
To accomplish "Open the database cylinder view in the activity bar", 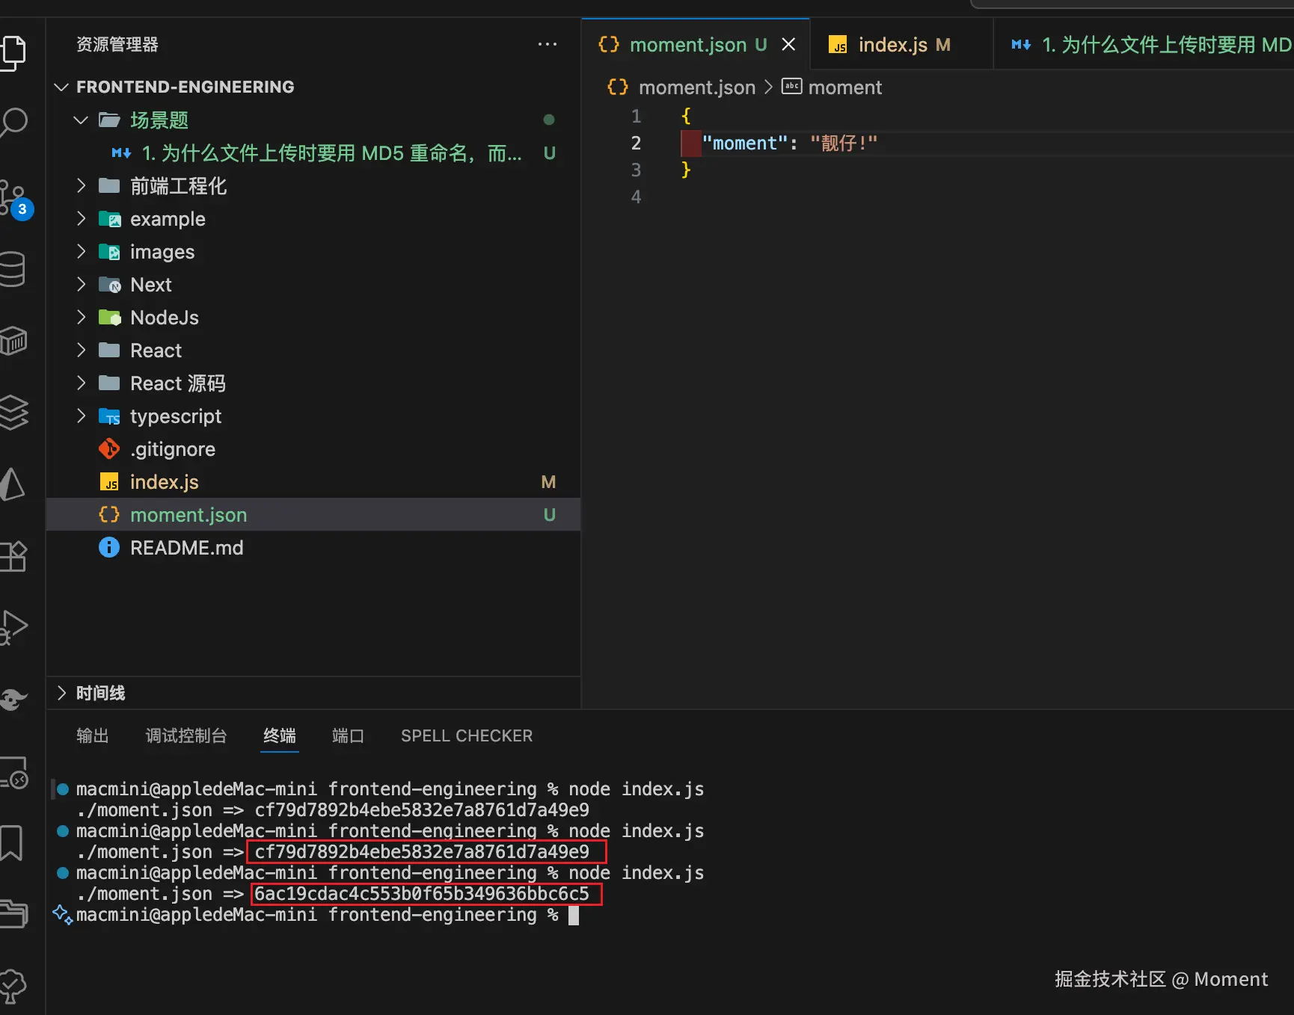I will [13, 269].
